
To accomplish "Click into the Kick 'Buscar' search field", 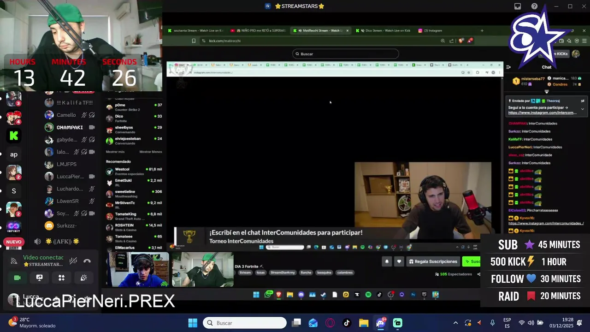I will point(346,54).
